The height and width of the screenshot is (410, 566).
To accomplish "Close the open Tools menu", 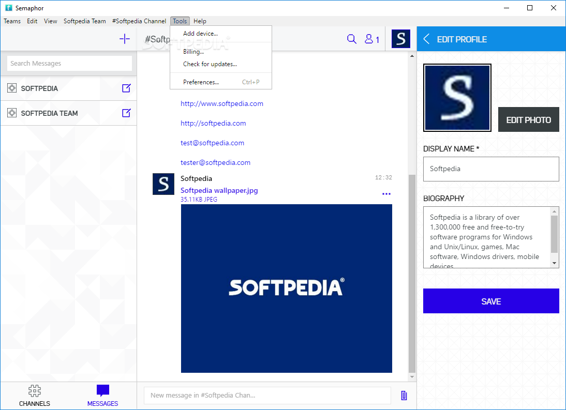I will pyautogui.click(x=180, y=21).
